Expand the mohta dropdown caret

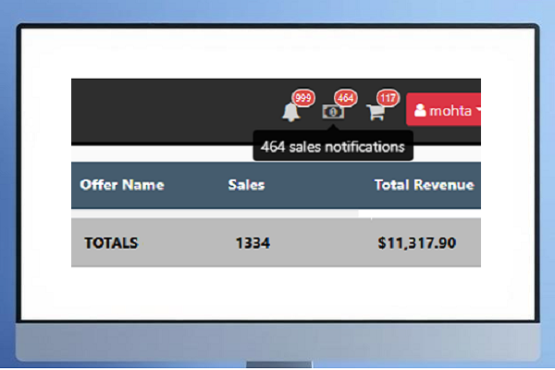tap(477, 111)
